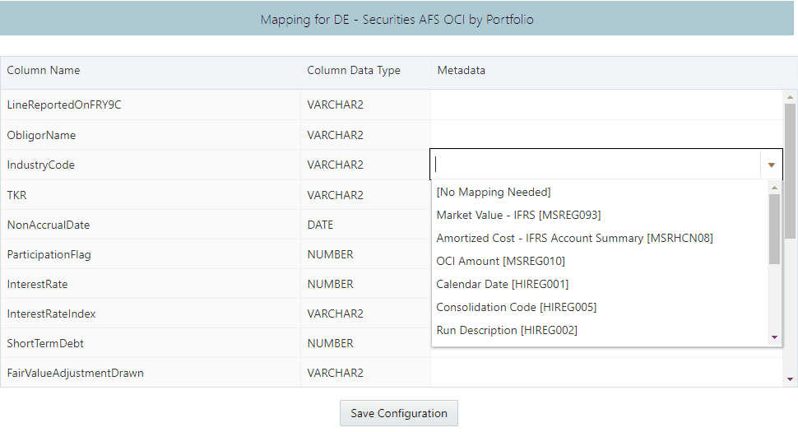Click the Column Data Type header
The image size is (798, 432).
tap(353, 70)
